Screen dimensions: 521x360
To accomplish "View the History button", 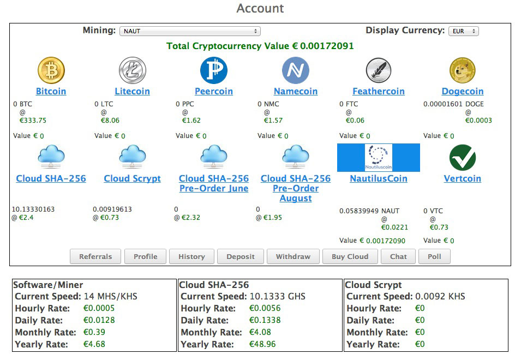I will pos(191,257).
